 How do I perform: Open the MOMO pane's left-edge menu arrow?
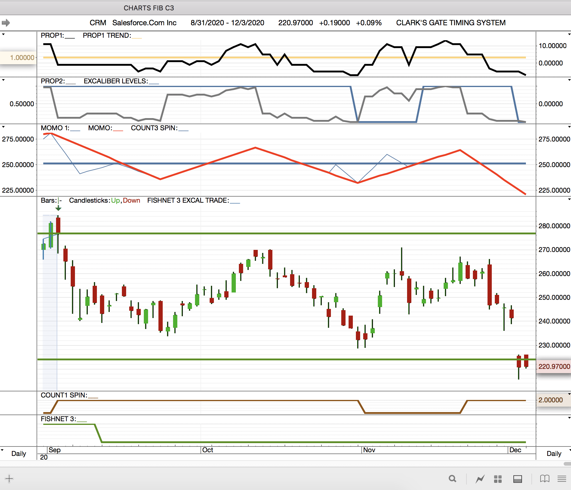[x=3, y=127]
